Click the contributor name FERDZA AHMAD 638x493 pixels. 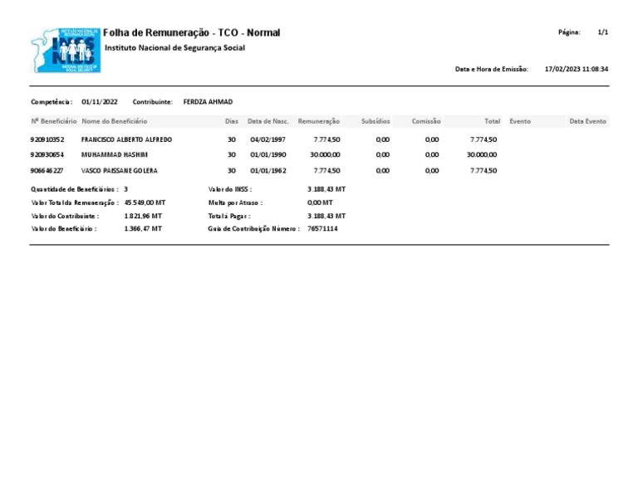coord(208,102)
